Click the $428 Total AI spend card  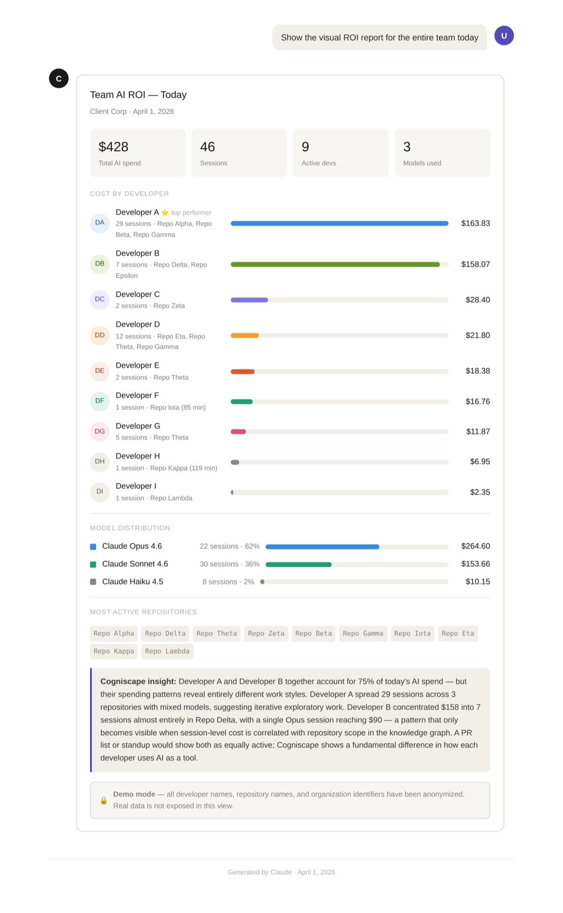[x=137, y=153]
